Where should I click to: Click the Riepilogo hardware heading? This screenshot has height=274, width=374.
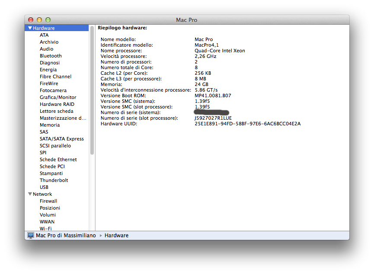point(122,28)
